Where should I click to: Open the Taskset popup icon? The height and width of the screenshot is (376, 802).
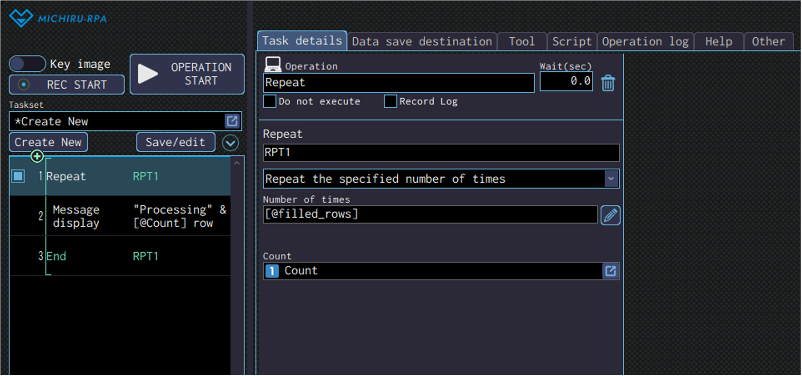pos(232,121)
